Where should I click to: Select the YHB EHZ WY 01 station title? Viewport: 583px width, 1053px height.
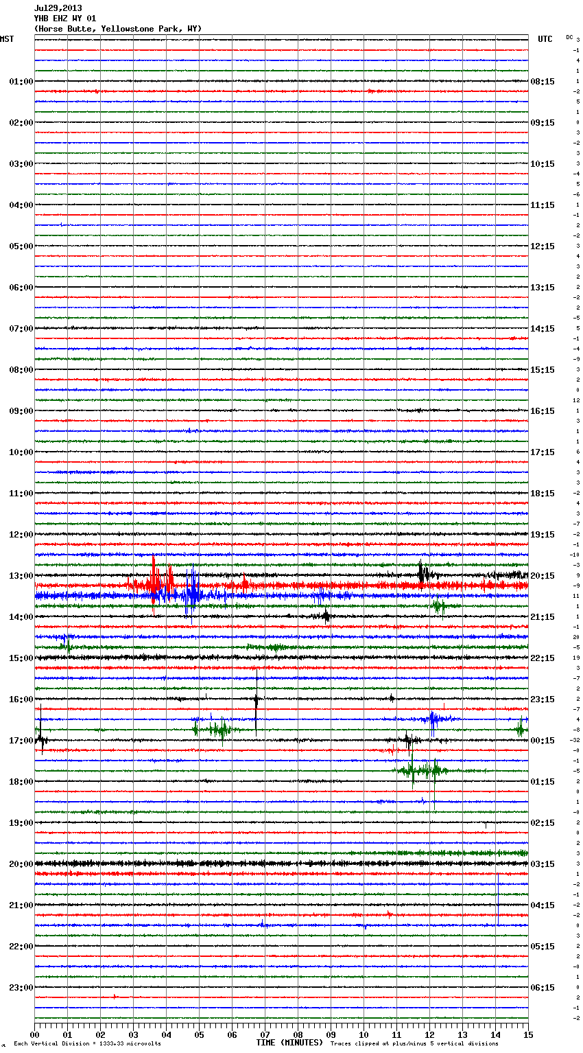click(65, 19)
